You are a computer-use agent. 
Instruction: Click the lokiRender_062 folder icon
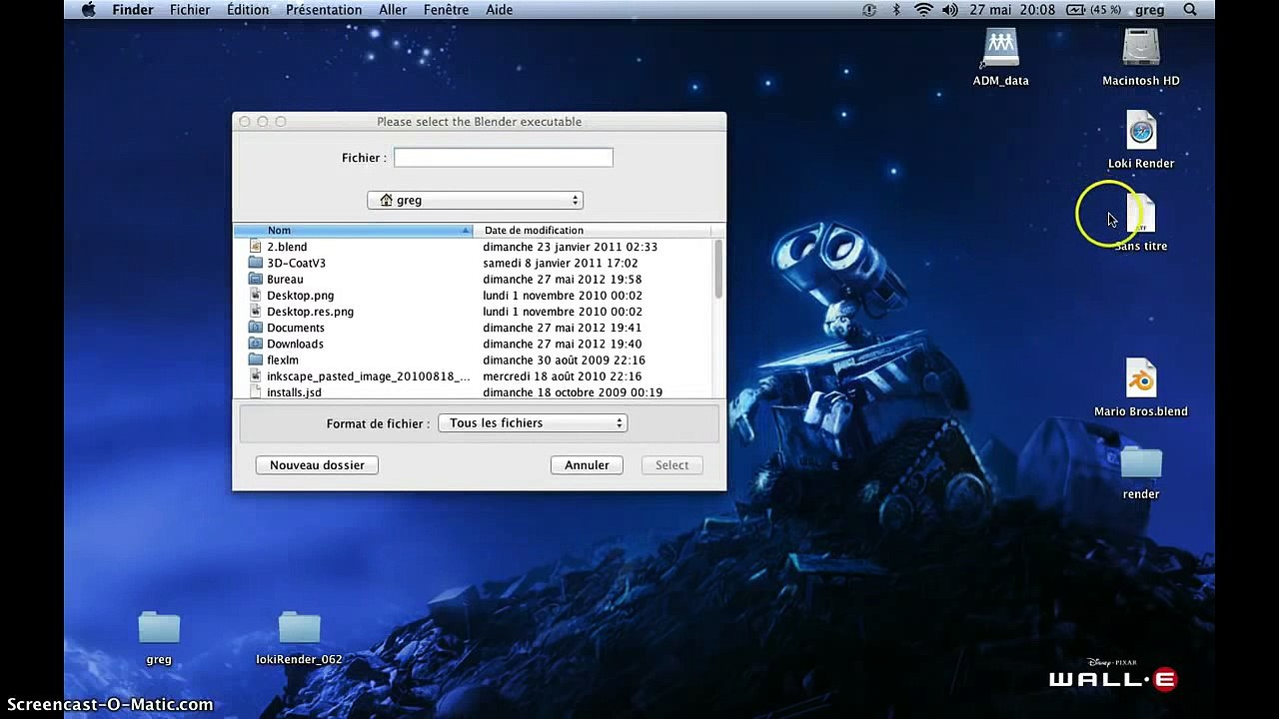[x=299, y=628]
